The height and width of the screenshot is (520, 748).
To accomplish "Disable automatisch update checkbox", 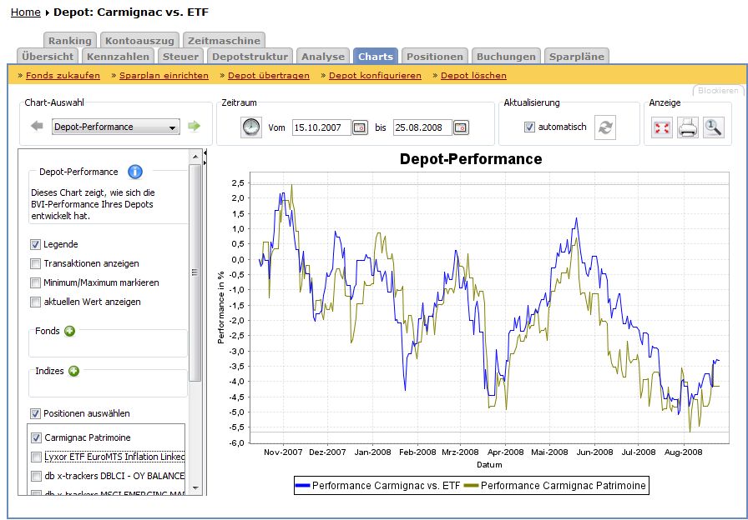I will click(x=529, y=127).
